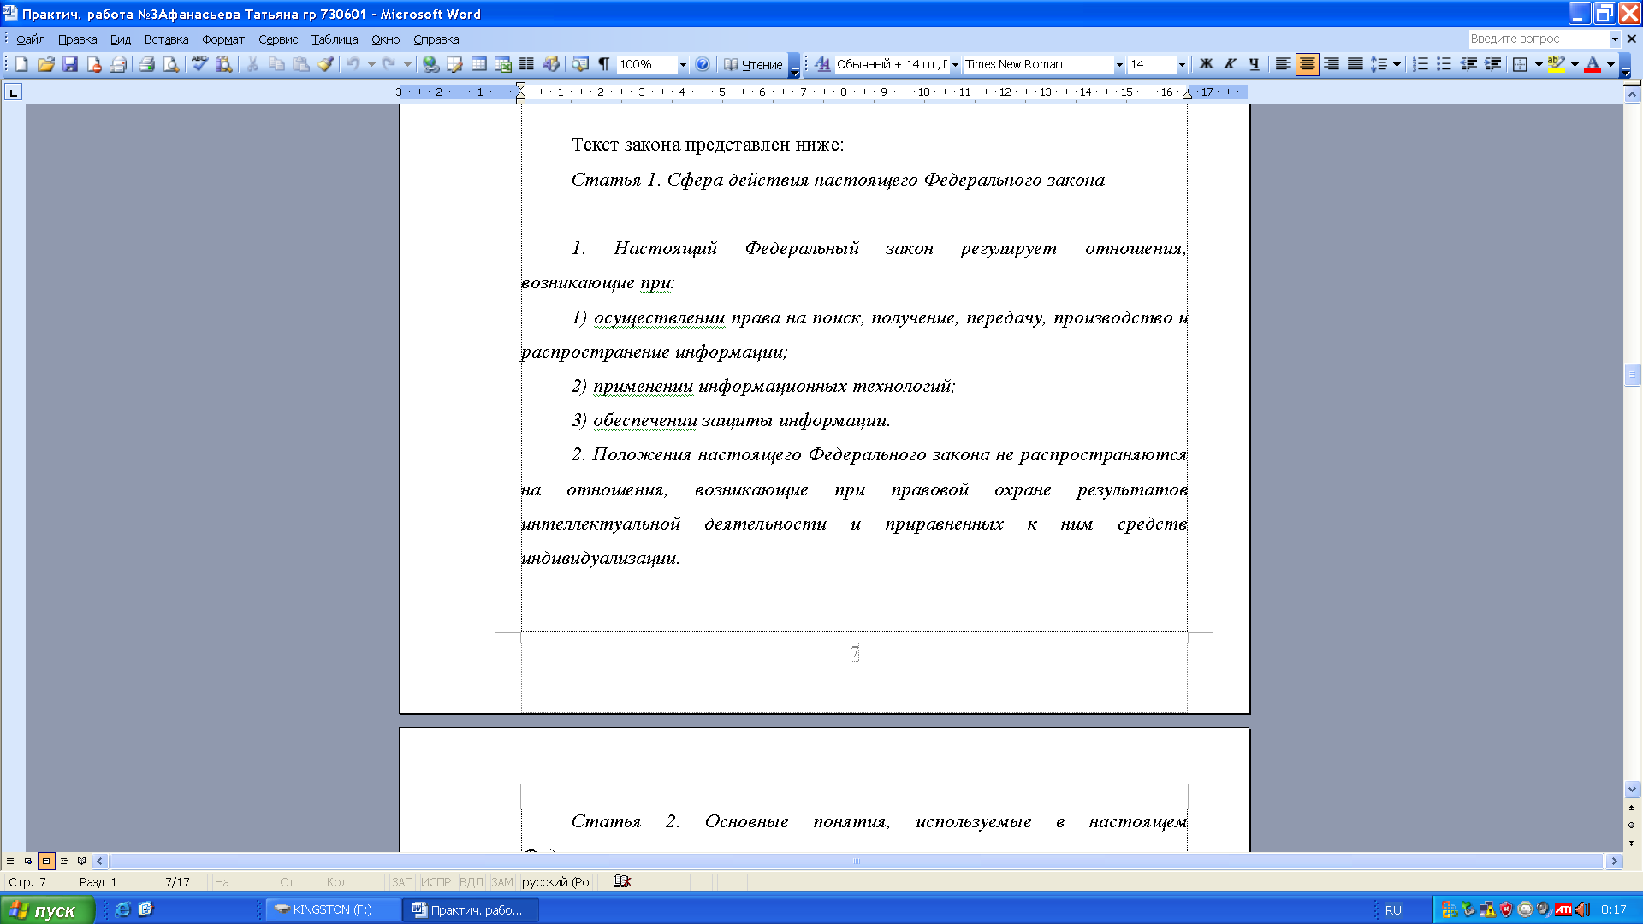Open the Вставка menu
This screenshot has height=924, width=1643.
(166, 39)
